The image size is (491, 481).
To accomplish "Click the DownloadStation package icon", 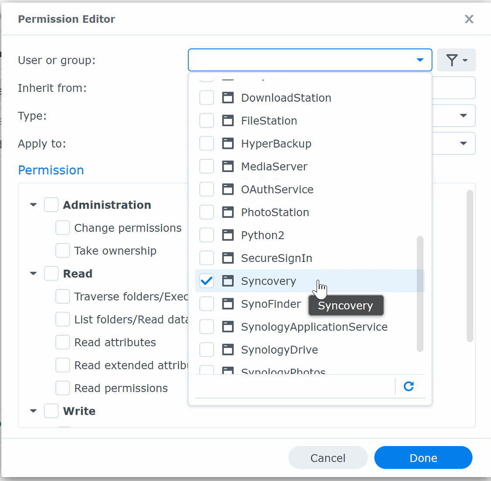I will point(228,98).
